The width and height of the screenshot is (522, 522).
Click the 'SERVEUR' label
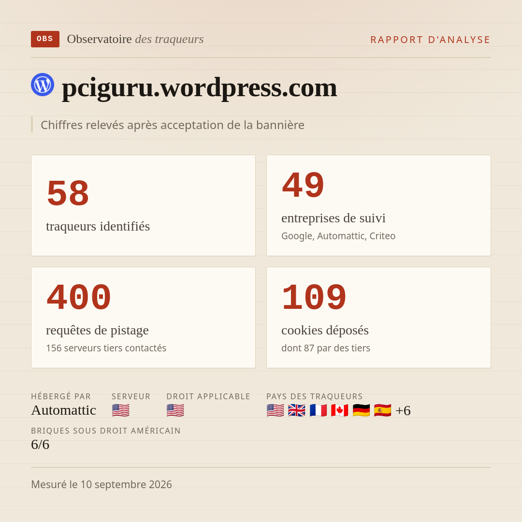coord(131,396)
